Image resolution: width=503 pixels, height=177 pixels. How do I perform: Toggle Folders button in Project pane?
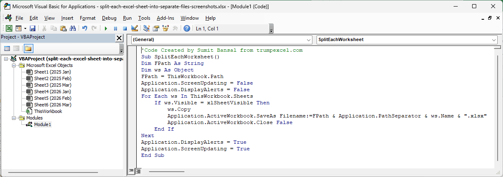[28, 48]
